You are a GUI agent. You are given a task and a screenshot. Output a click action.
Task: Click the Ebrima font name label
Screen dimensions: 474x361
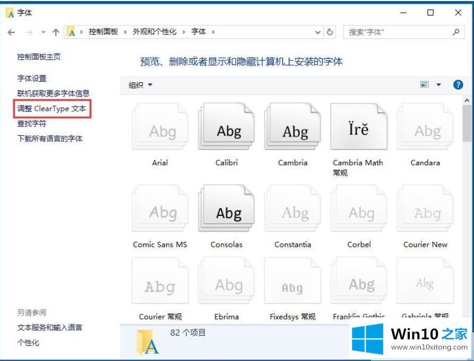227,316
